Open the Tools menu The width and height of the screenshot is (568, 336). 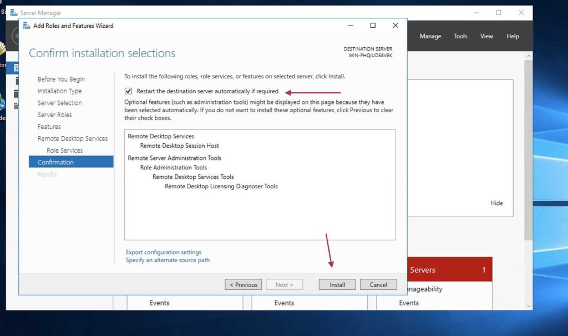(460, 36)
